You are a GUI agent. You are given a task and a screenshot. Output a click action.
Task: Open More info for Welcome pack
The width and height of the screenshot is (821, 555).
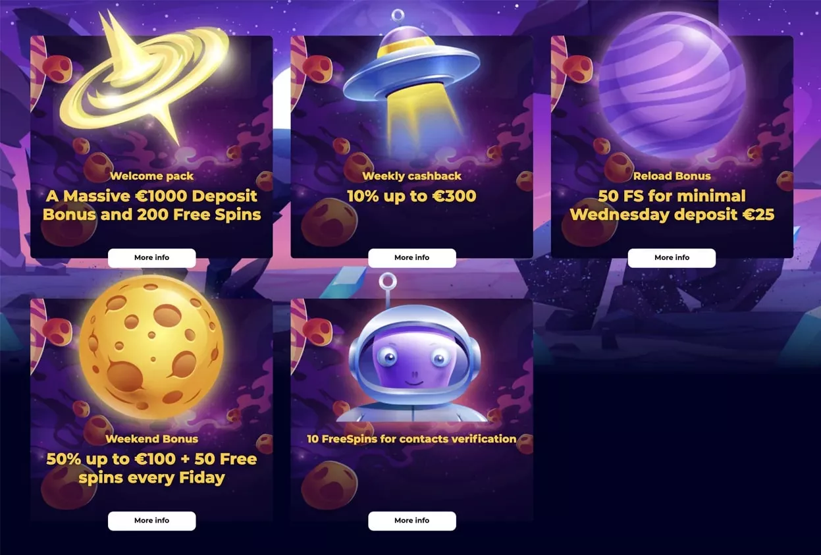pyautogui.click(x=151, y=258)
